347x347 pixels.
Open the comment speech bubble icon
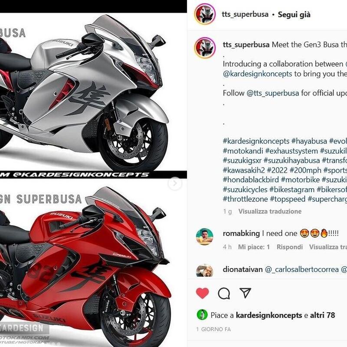(x=224, y=294)
